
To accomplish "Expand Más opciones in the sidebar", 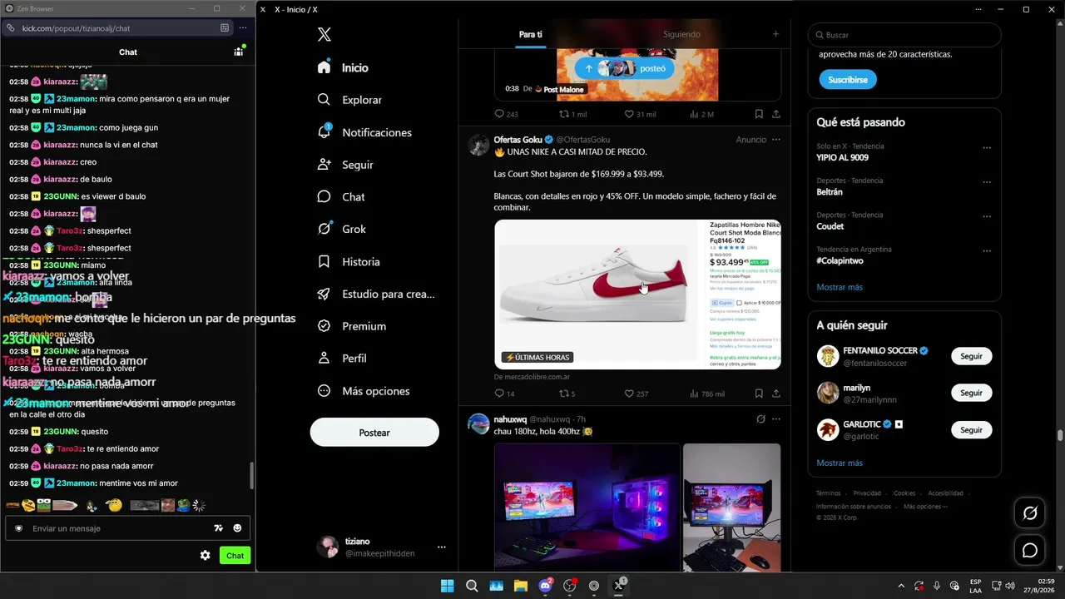I will (x=364, y=391).
